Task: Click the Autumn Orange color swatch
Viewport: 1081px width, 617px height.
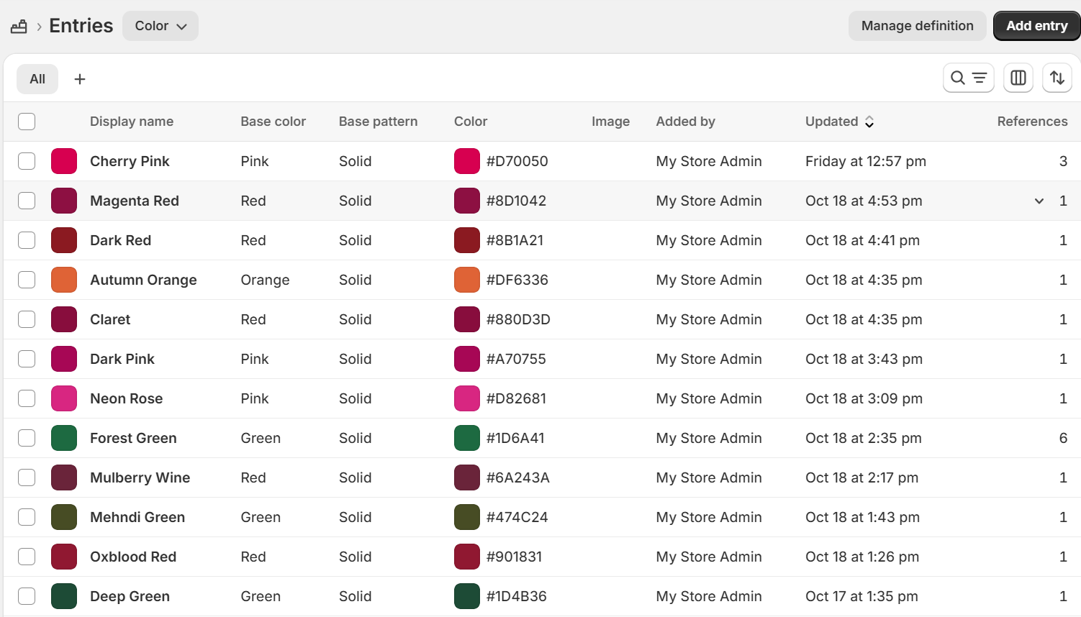Action: (x=64, y=280)
